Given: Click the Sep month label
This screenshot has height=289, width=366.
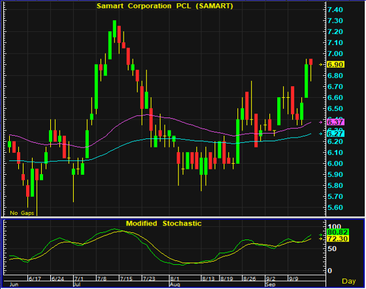Looking at the screenshot, I should click(x=271, y=284).
